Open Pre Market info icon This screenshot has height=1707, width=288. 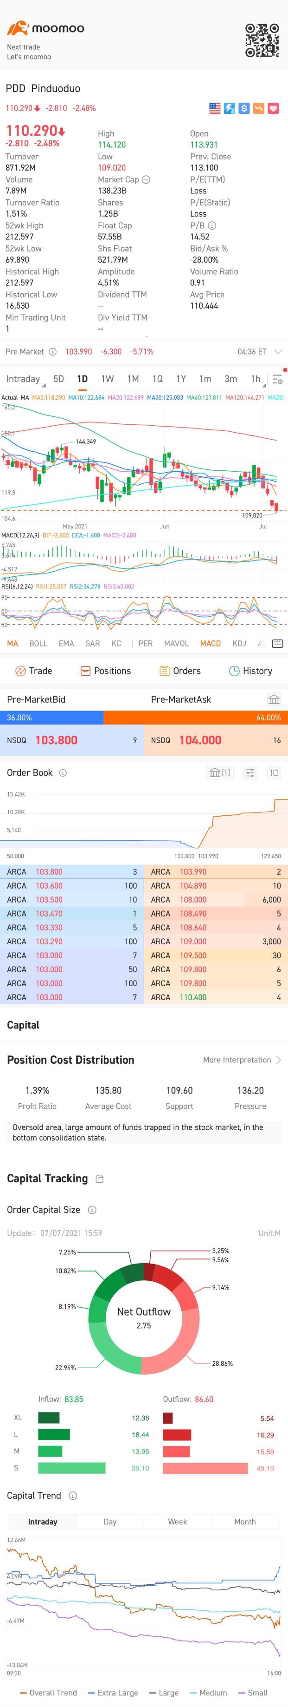click(x=52, y=352)
